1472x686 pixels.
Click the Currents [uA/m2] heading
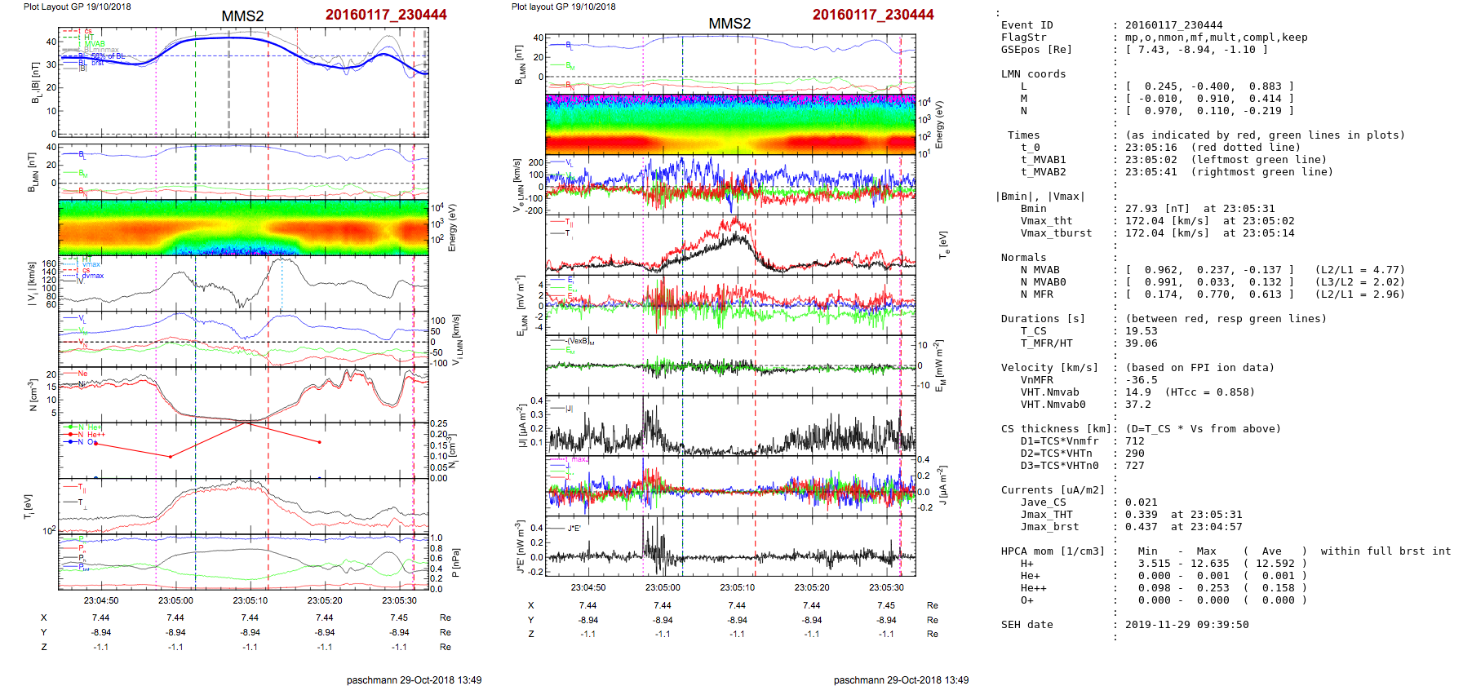(1053, 490)
